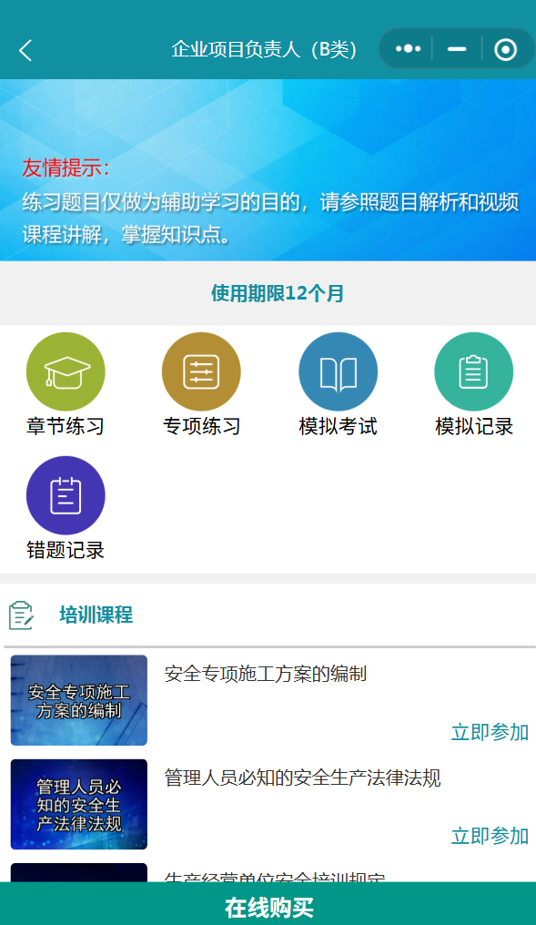The image size is (536, 925).
Task: Tap the 错题记录 label
Action: pos(66,551)
